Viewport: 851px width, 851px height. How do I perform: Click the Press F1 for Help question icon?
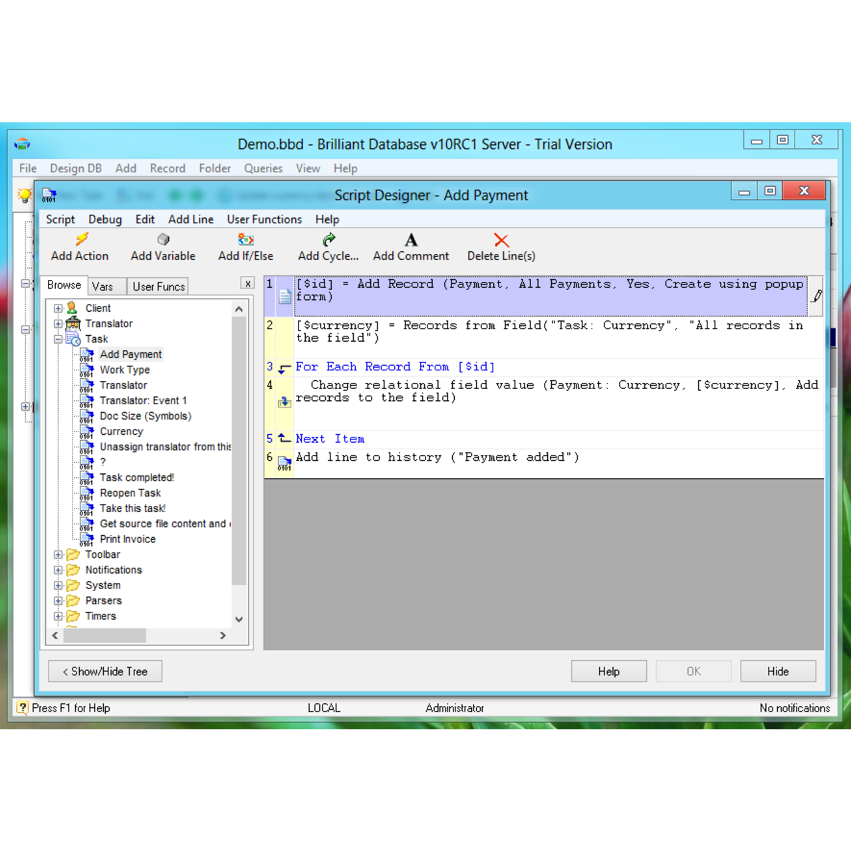click(23, 708)
